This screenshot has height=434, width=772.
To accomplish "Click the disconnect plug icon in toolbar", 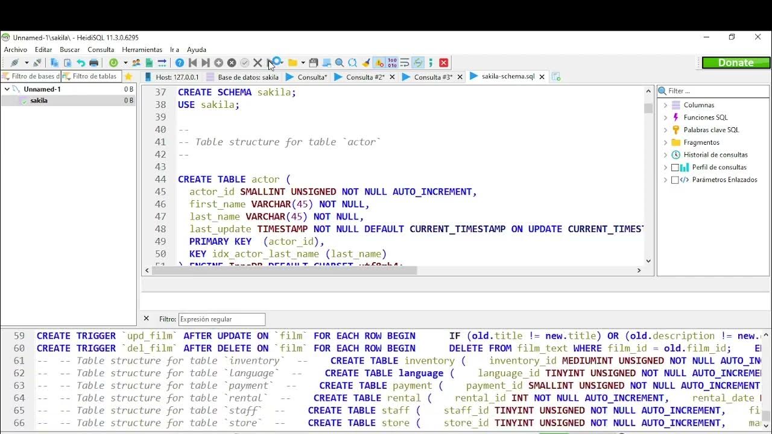I will (37, 63).
